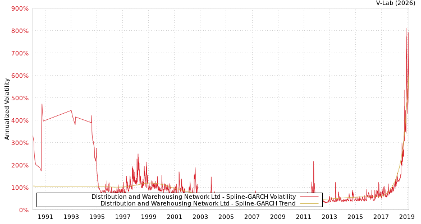Image resolution: width=421 pixels, height=224 pixels.
Task: Click the 900% y-axis label
Action: point(20,8)
